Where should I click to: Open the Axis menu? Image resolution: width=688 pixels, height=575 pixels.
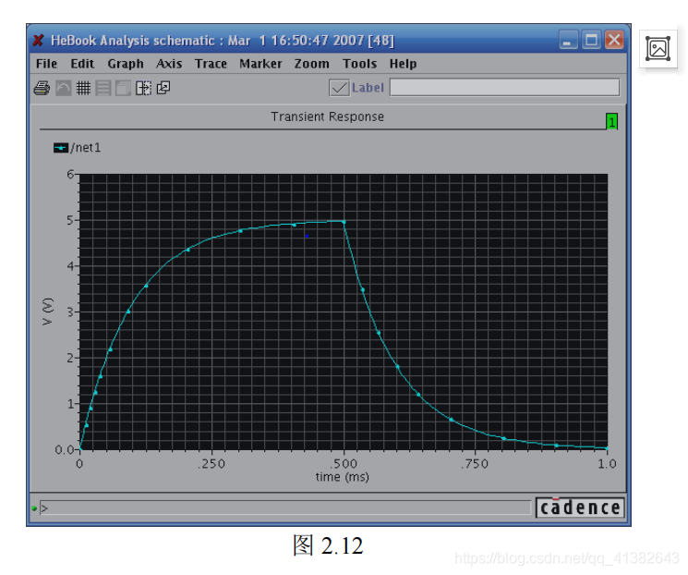click(x=169, y=64)
